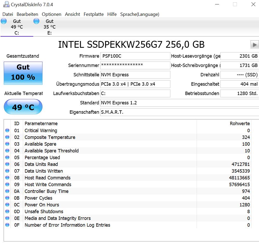Minimize the CrystalDiskInfo window

click(217, 4)
